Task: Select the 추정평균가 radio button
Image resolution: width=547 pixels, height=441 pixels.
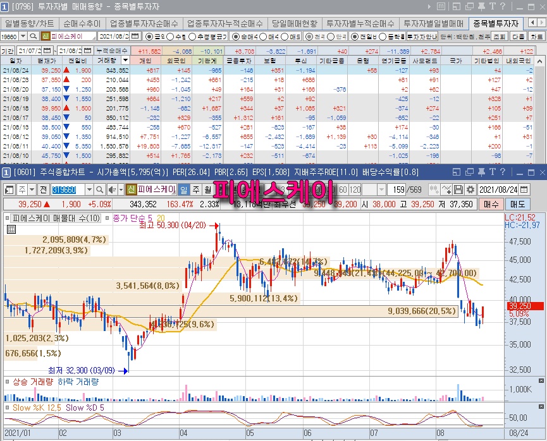Action: [192, 37]
